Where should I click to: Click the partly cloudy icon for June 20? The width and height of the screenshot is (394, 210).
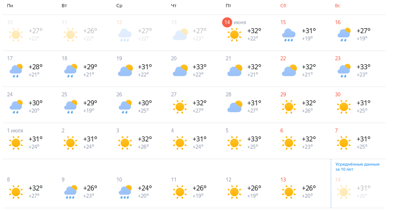coord(180,70)
